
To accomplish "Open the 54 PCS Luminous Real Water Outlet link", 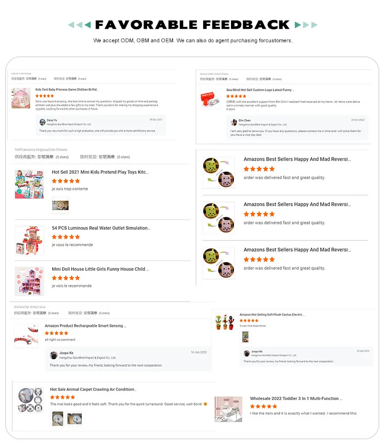I will pyautogui.click(x=101, y=228).
